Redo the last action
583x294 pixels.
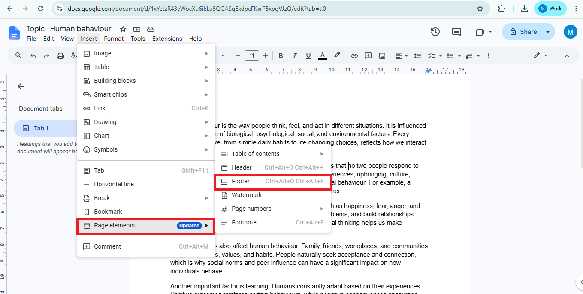(x=46, y=55)
